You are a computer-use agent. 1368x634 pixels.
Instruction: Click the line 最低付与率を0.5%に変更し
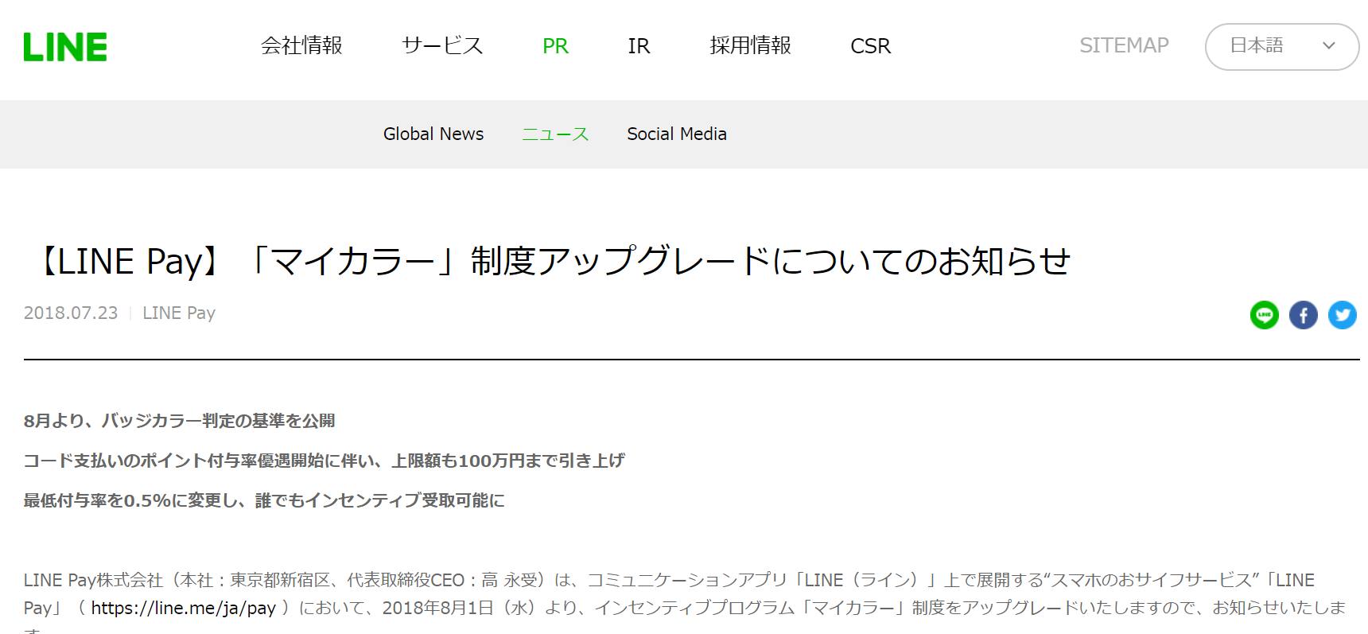tap(264, 500)
